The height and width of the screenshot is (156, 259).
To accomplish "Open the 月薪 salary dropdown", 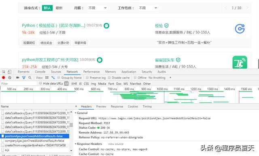I will click(97, 8).
